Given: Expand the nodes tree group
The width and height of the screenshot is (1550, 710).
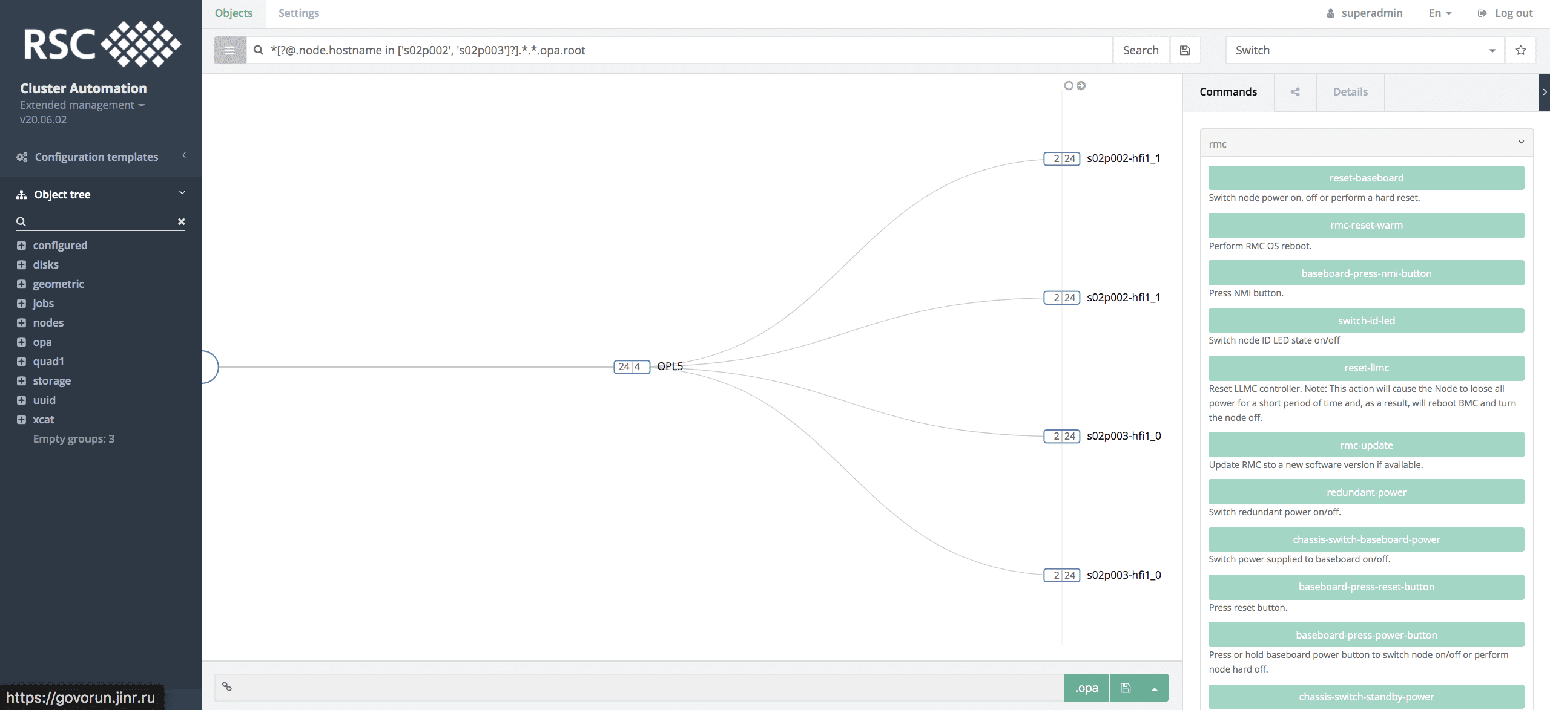Looking at the screenshot, I should coord(22,323).
